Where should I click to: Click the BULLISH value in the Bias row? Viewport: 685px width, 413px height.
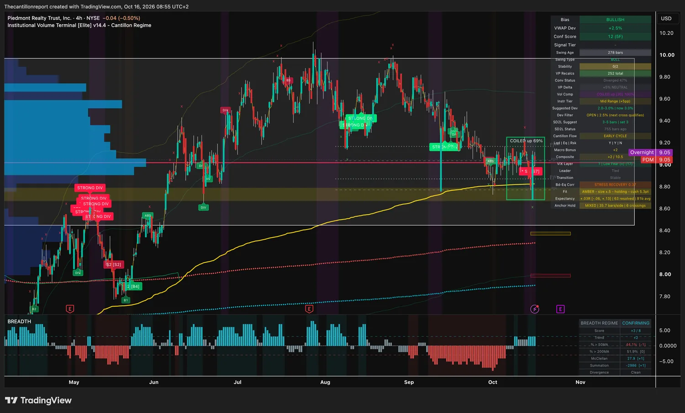(x=615, y=20)
